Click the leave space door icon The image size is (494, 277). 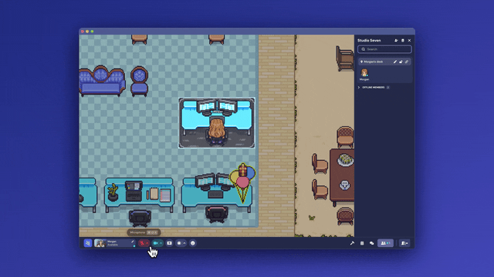pyautogui.click(x=404, y=243)
